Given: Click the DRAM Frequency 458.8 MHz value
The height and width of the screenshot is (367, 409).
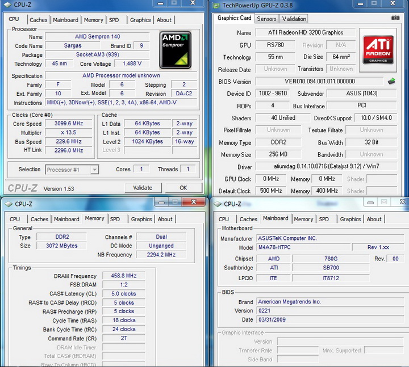Looking at the screenshot, I should (124, 276).
